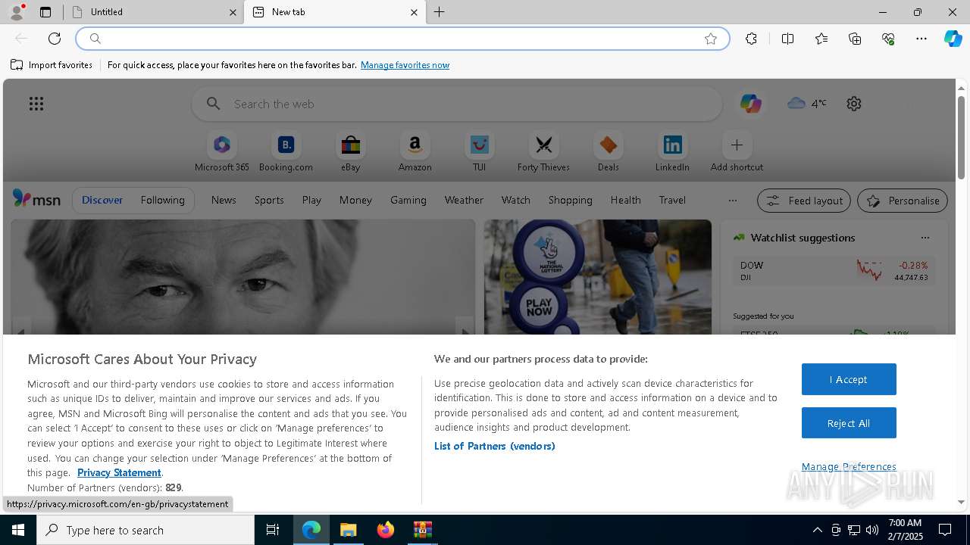Add this page to favorites star
Viewport: 970px width, 545px height.
click(711, 39)
